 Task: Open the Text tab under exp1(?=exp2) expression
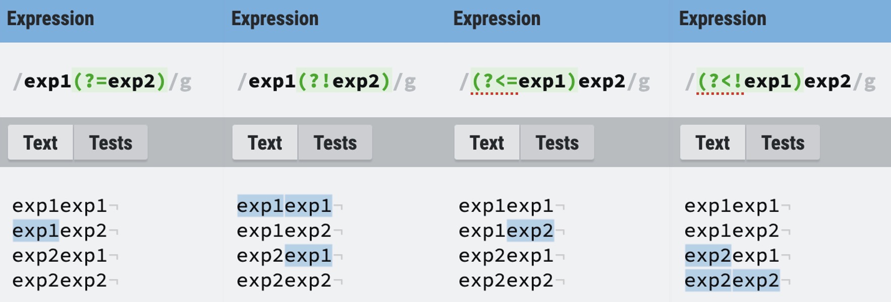click(40, 143)
